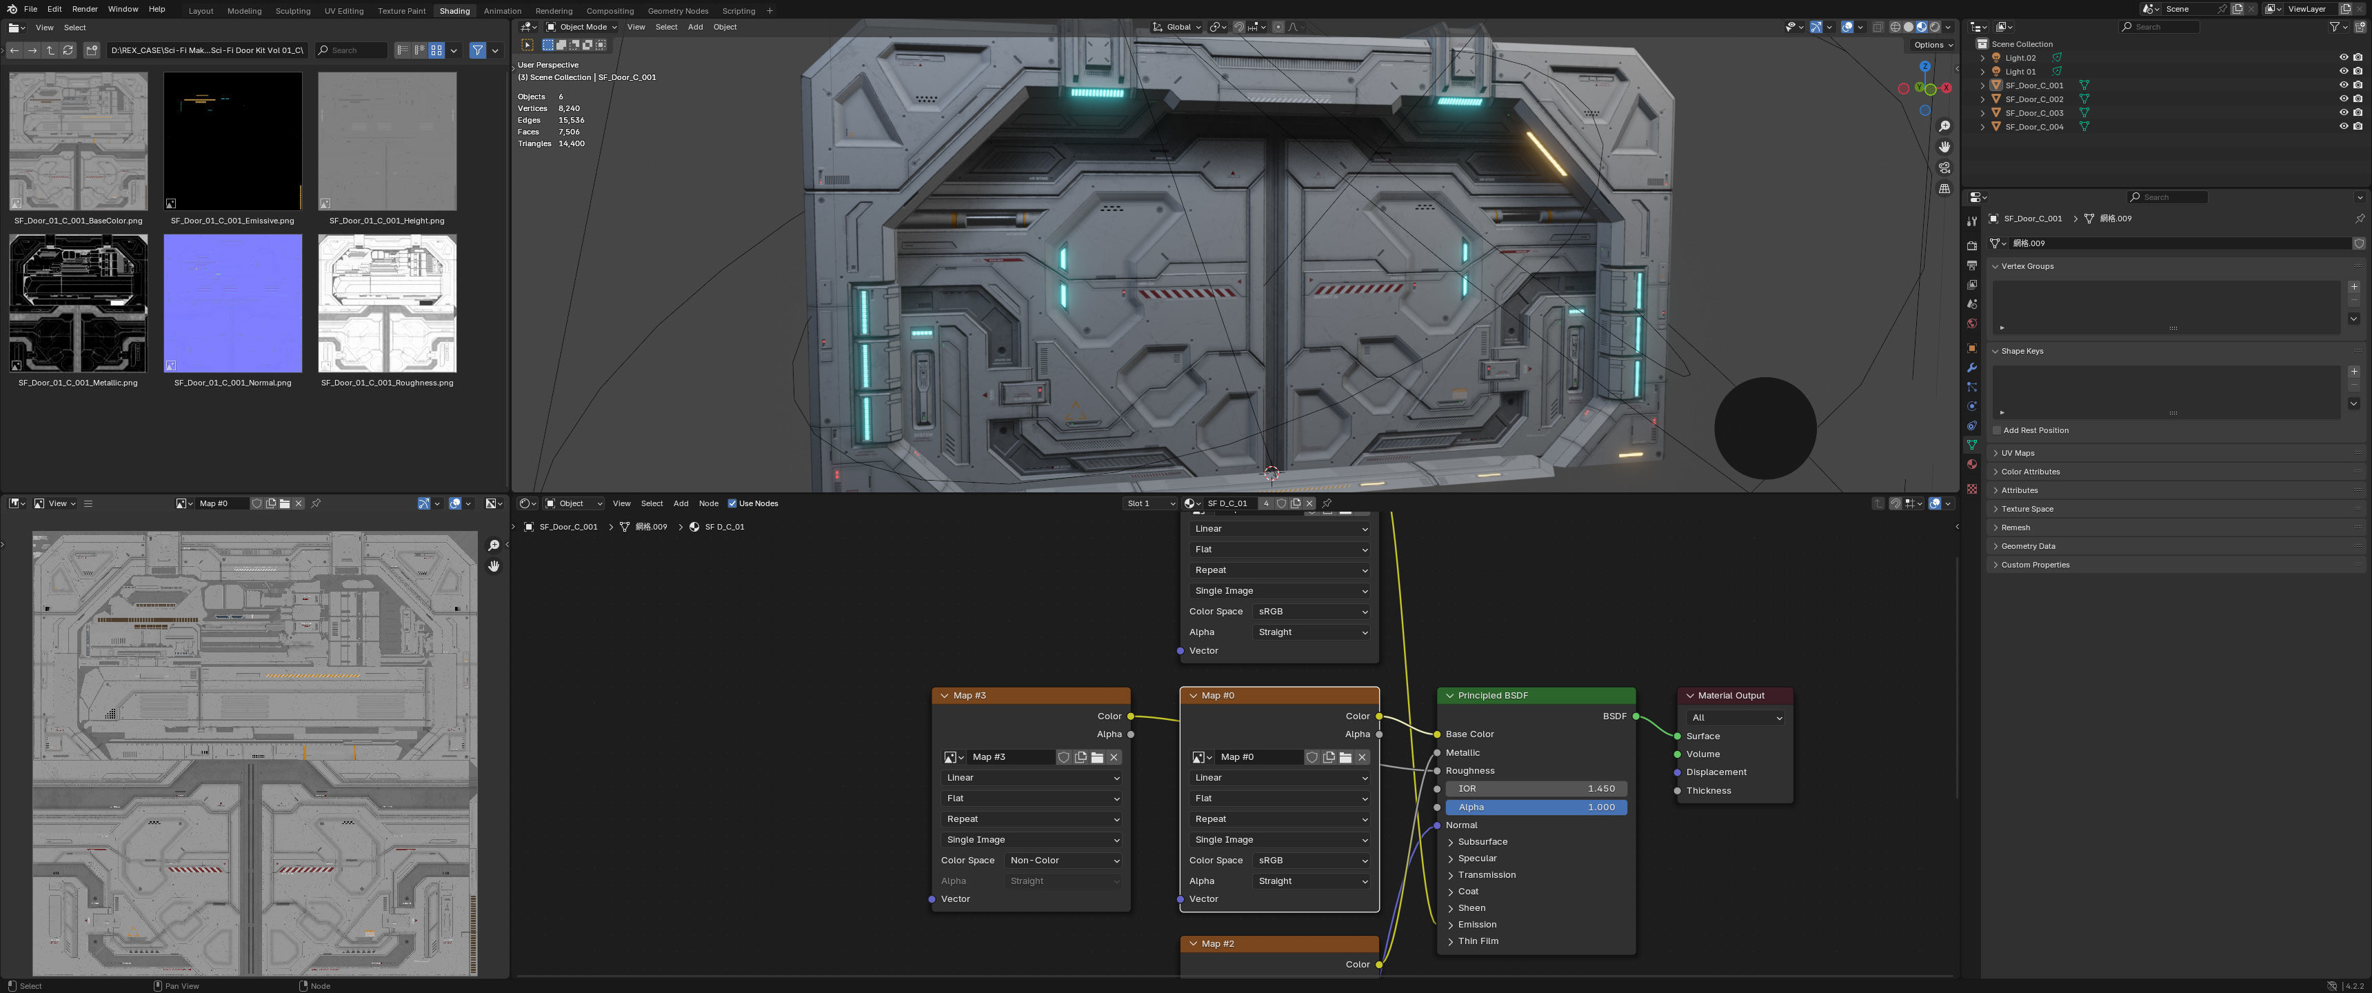This screenshot has height=993, width=2372.
Task: Open the View Layer properties tab icon
Action: tap(1971, 285)
